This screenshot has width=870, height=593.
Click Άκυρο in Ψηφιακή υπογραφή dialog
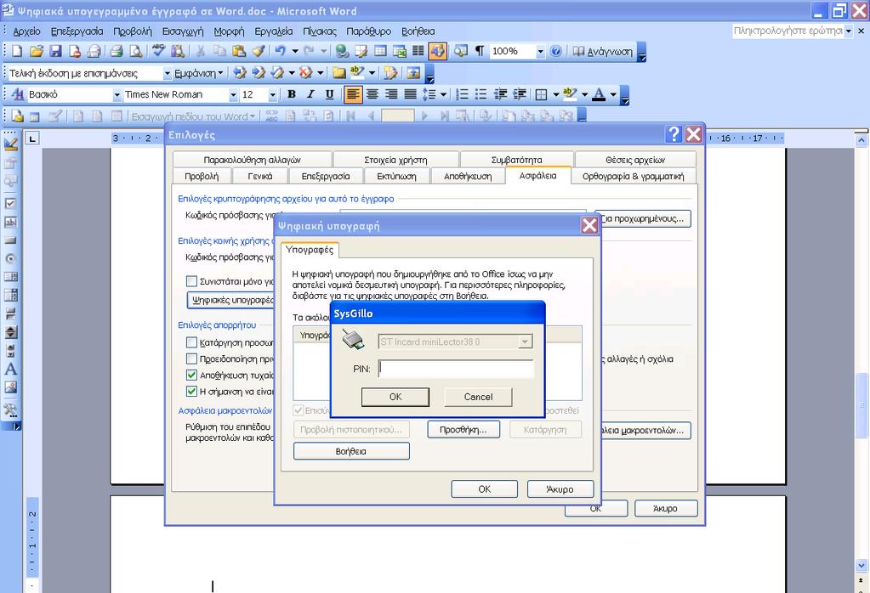[x=560, y=489]
